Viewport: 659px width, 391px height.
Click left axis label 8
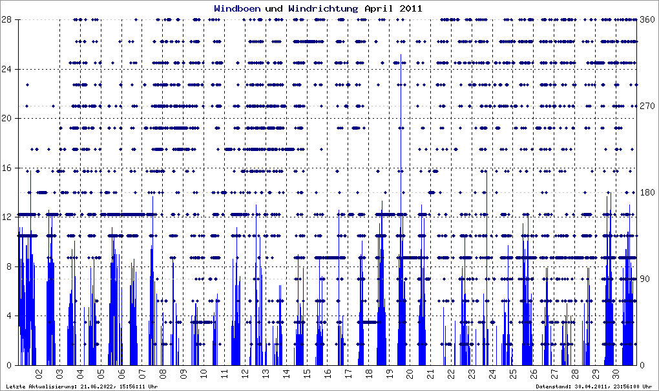click(x=8, y=266)
